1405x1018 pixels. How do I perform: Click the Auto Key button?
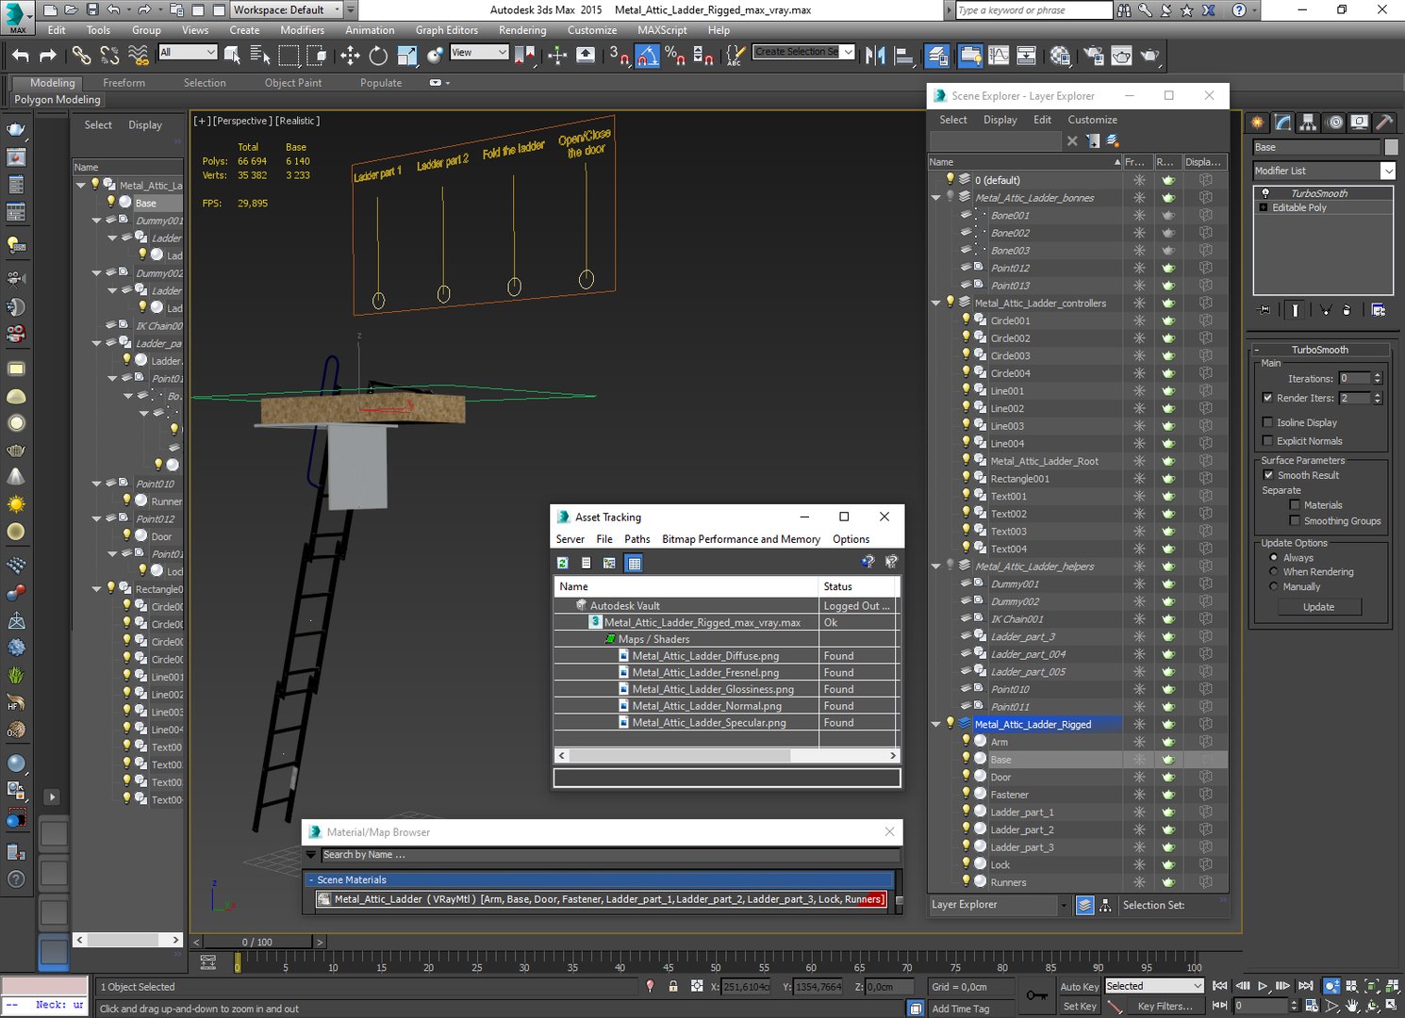click(x=1080, y=987)
